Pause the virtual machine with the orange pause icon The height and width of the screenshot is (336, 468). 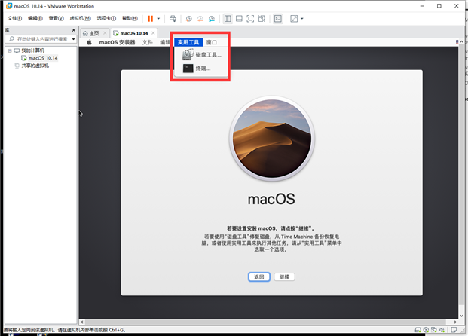151,19
